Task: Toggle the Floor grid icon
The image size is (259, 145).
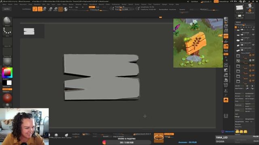Action: [x=226, y=41]
